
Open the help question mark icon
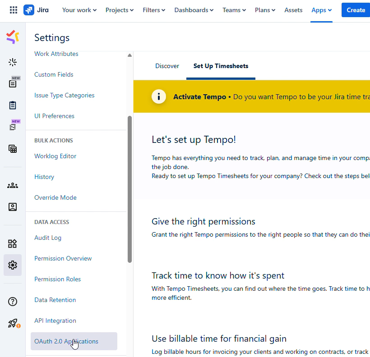[x=13, y=302]
